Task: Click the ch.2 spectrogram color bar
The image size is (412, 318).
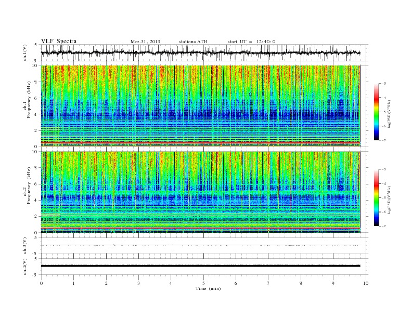Action: click(376, 198)
